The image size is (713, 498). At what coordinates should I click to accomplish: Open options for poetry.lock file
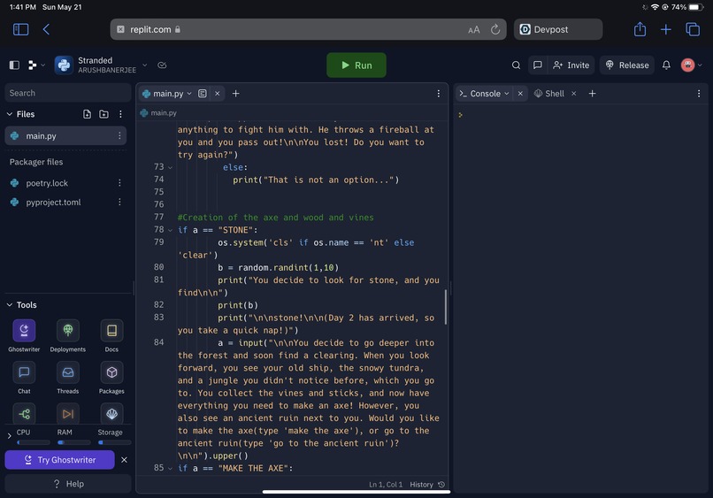(119, 183)
